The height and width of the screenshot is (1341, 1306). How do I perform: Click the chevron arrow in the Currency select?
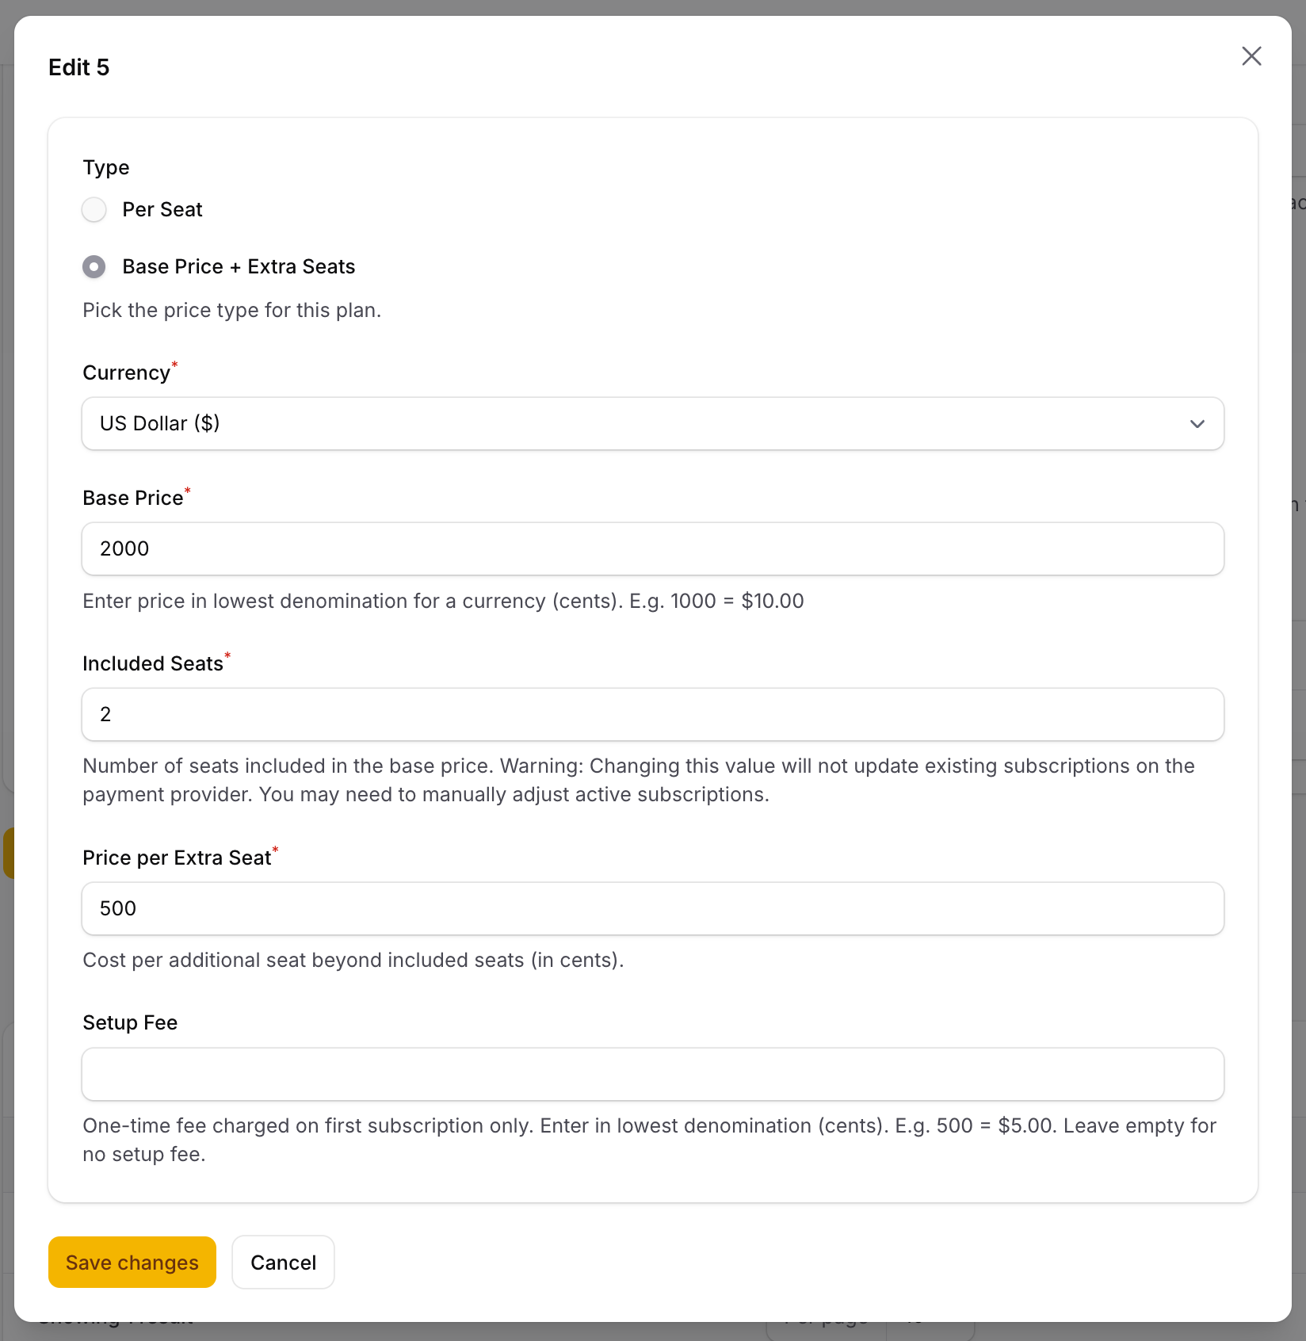coord(1197,424)
